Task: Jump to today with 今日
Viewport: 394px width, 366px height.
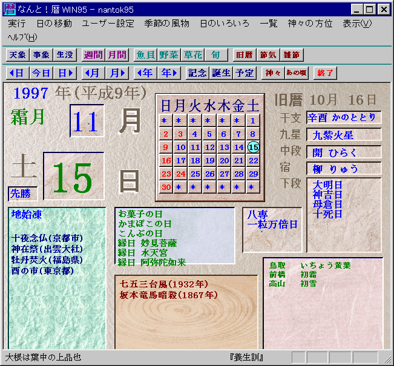Action: (41, 73)
